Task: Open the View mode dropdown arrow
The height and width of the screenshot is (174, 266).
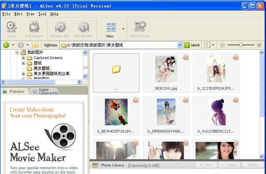Action: 123,29
